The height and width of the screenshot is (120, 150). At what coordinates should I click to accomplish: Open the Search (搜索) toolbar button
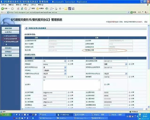tap(32, 8)
